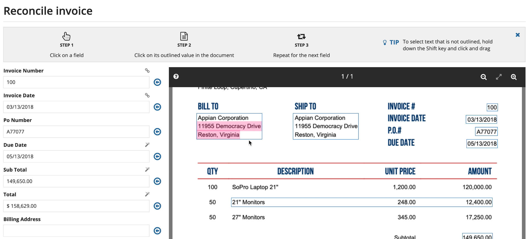Click the link icon above Invoice Number
Screen dimensions: 528x239
tap(147, 71)
